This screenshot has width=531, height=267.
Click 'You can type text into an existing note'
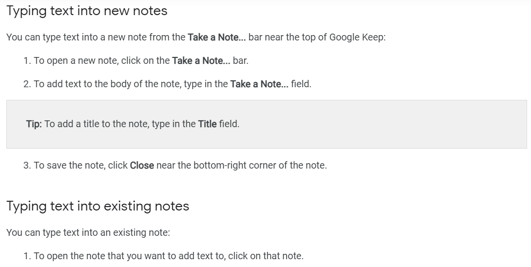coord(88,232)
